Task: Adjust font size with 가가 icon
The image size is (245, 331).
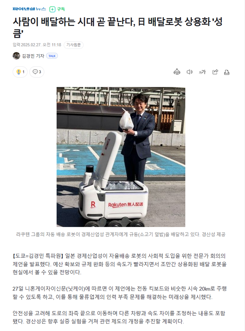Action: pyautogui.click(x=202, y=72)
